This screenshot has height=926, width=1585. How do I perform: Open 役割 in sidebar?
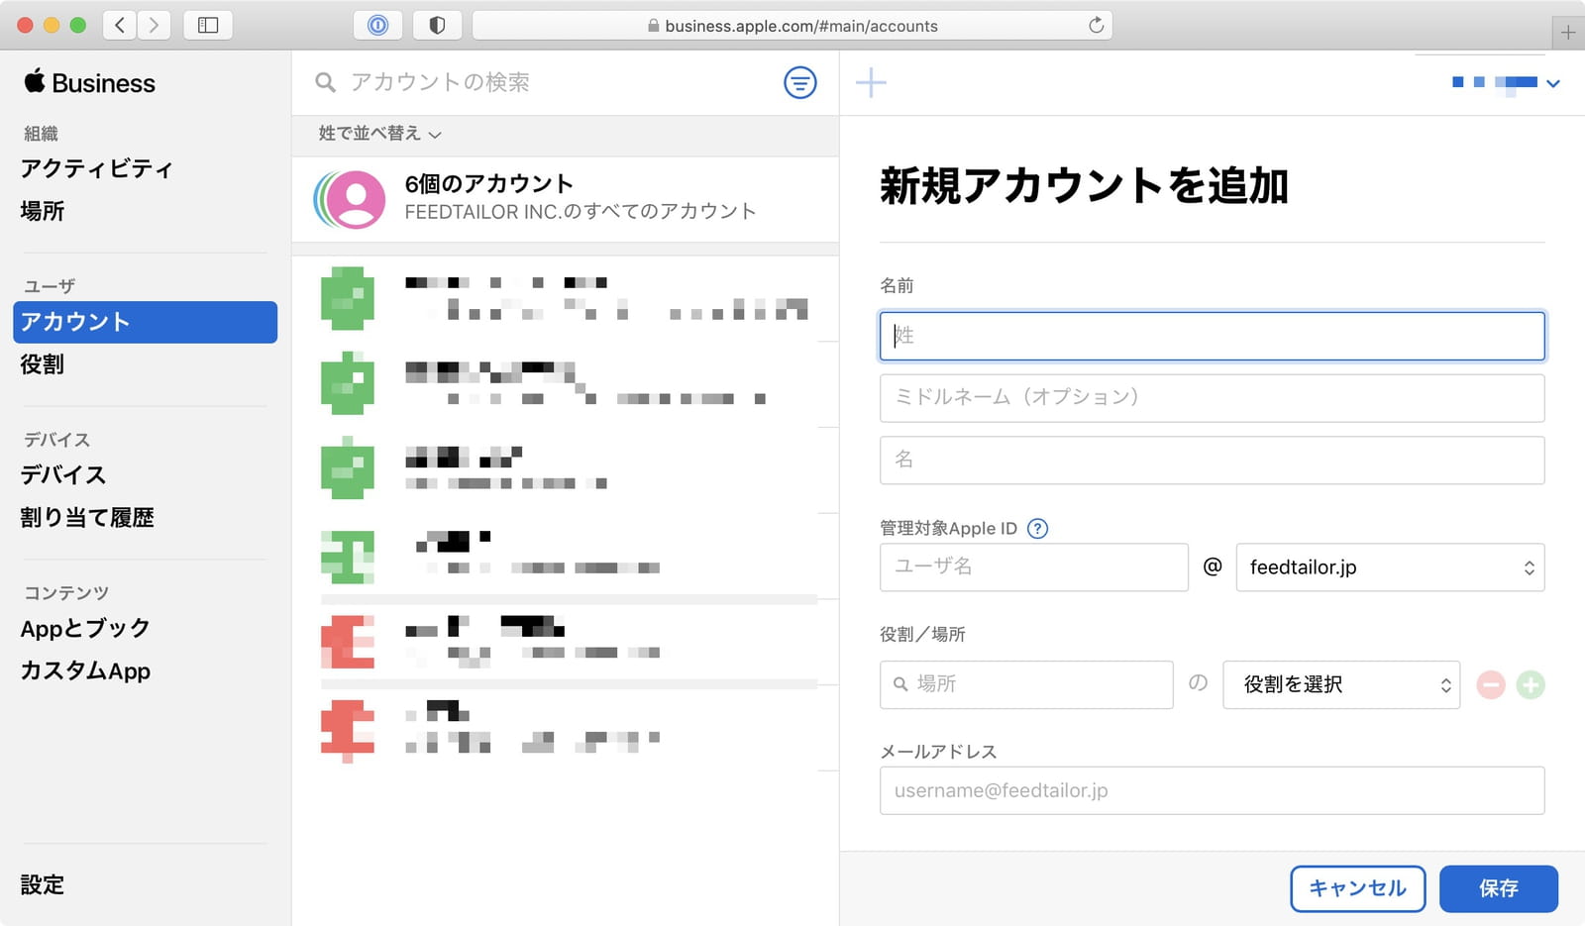42,364
